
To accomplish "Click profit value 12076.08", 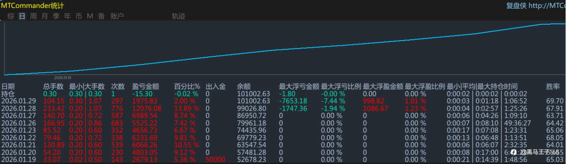I will click(x=147, y=108).
